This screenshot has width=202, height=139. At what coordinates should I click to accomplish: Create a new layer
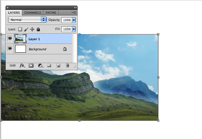point(58,65)
